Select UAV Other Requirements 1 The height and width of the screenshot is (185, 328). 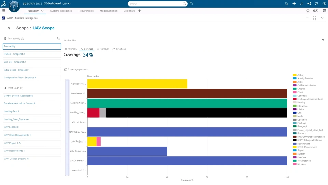(x=32, y=135)
